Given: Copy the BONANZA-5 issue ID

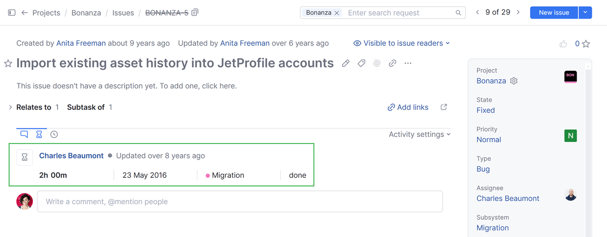Looking at the screenshot, I should click(x=195, y=13).
